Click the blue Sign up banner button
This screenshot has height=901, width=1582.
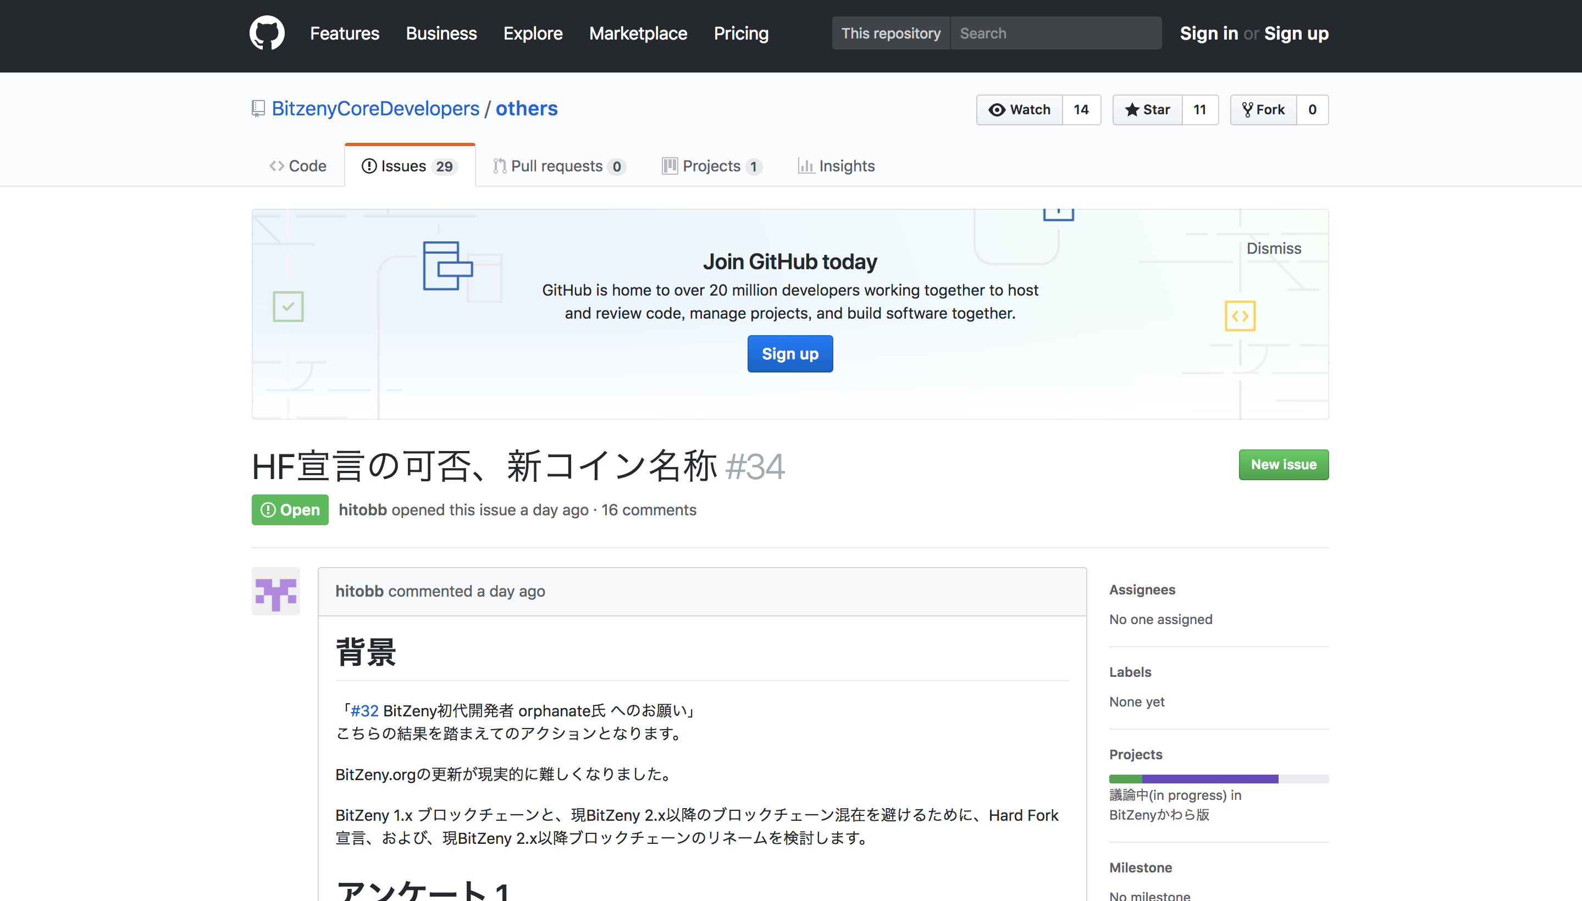(790, 353)
